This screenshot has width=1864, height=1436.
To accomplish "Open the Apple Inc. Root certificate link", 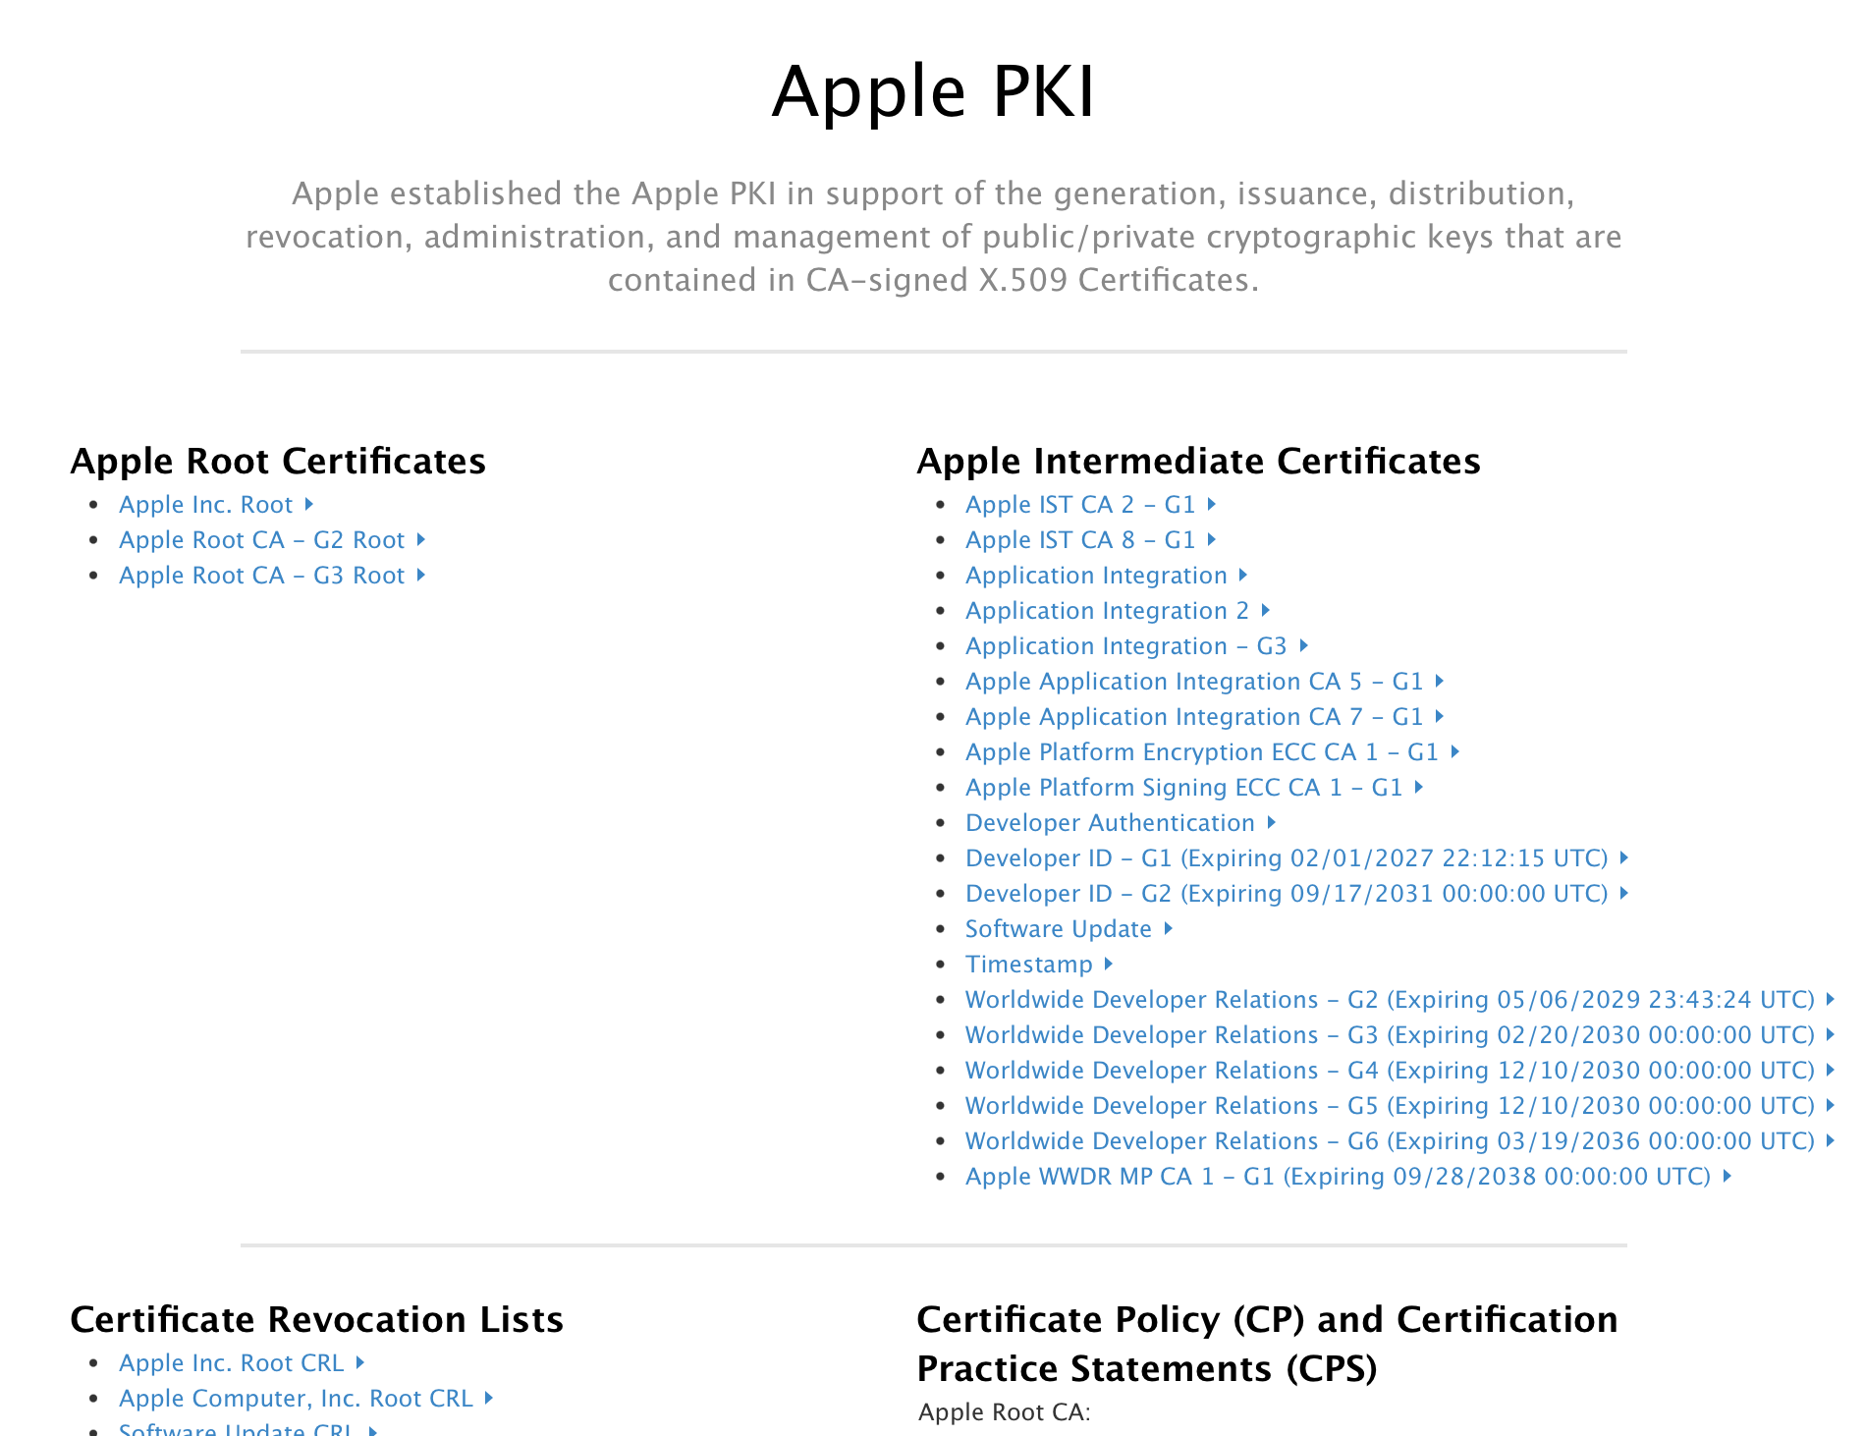I will (216, 505).
